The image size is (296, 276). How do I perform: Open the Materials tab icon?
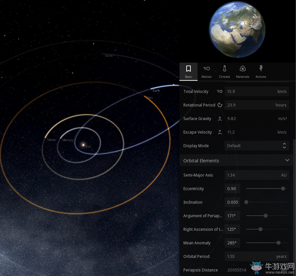(x=242, y=71)
